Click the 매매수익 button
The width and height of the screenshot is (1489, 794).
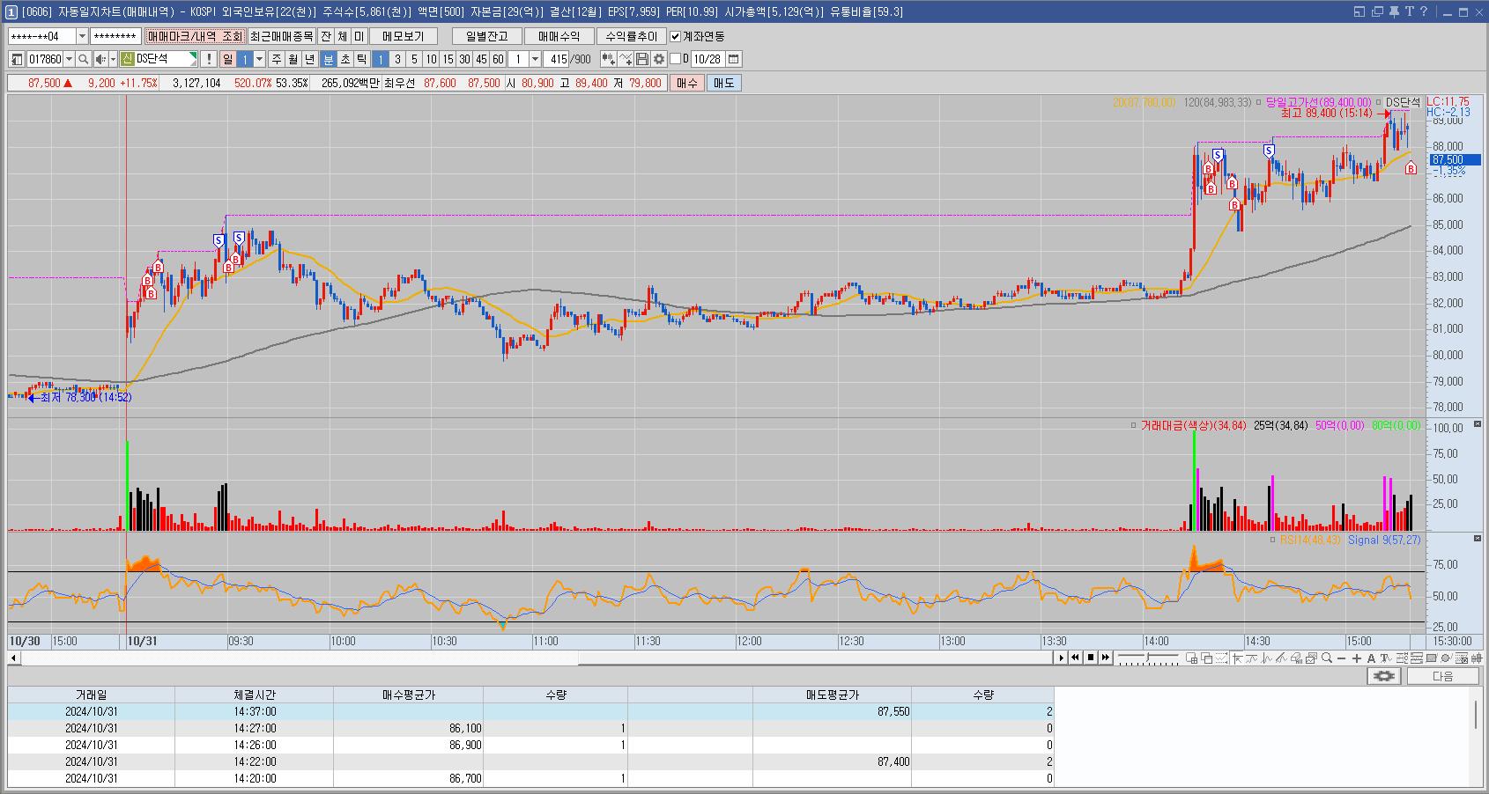coord(559,36)
